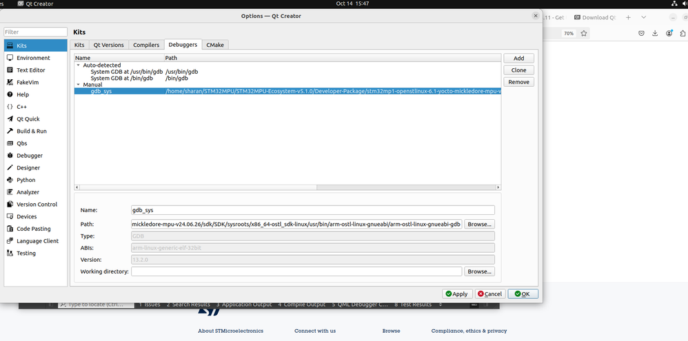Open the Designer settings category

click(36, 168)
